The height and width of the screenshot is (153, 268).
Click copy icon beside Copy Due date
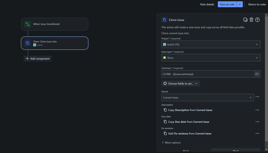click(x=165, y=122)
